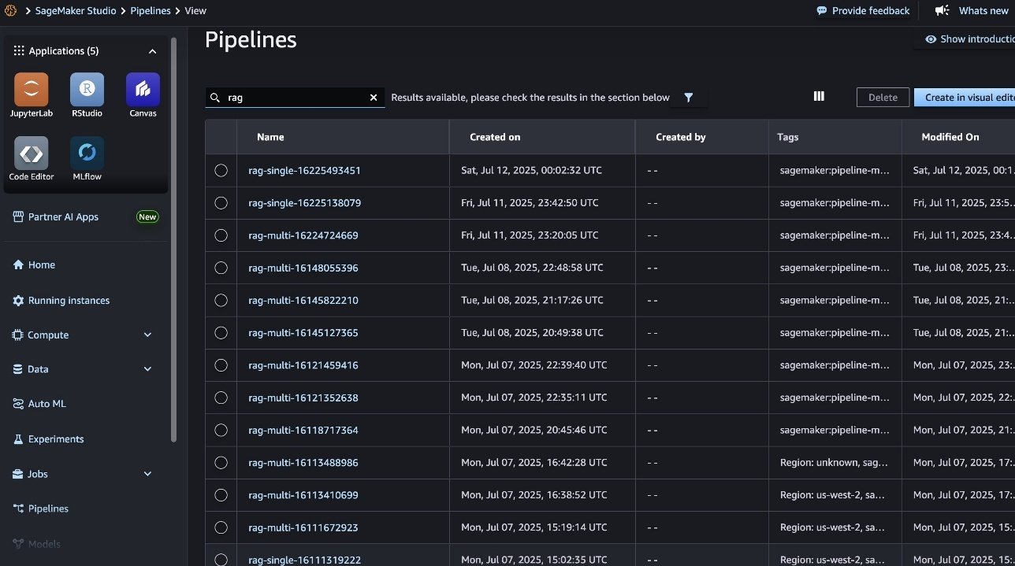
Task: Click the SageMaker logo icon in breadcrumb
Action: point(11,11)
